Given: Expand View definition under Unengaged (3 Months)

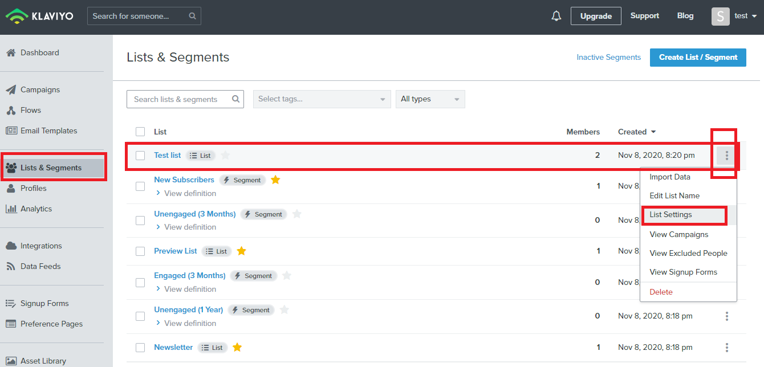Looking at the screenshot, I should pyautogui.click(x=185, y=227).
